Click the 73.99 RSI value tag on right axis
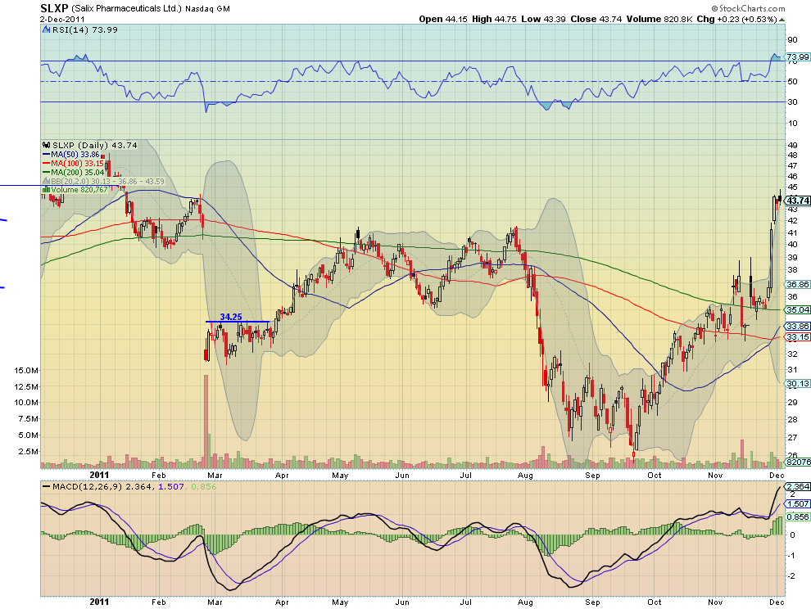811x609 pixels. point(798,56)
